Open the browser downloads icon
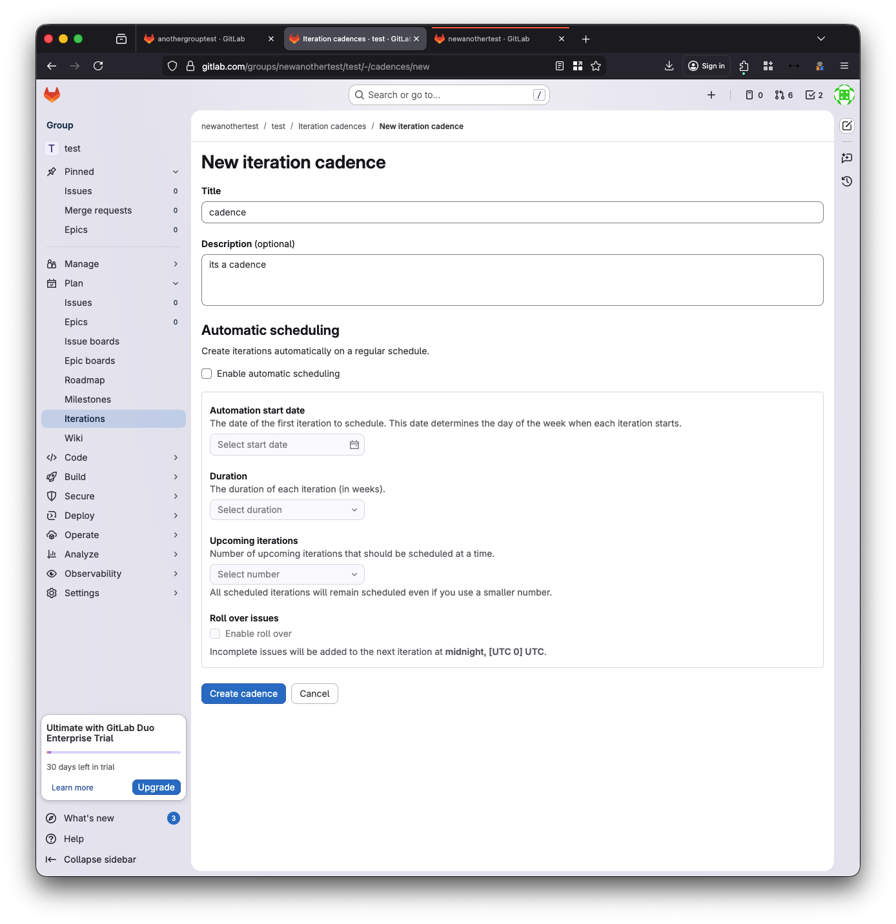896x924 pixels. (669, 66)
